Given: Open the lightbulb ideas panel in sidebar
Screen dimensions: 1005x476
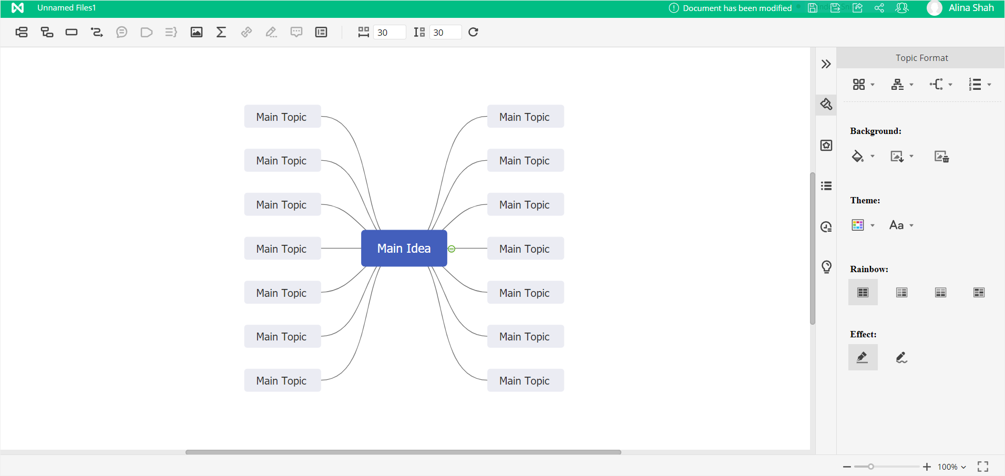Looking at the screenshot, I should (826, 267).
